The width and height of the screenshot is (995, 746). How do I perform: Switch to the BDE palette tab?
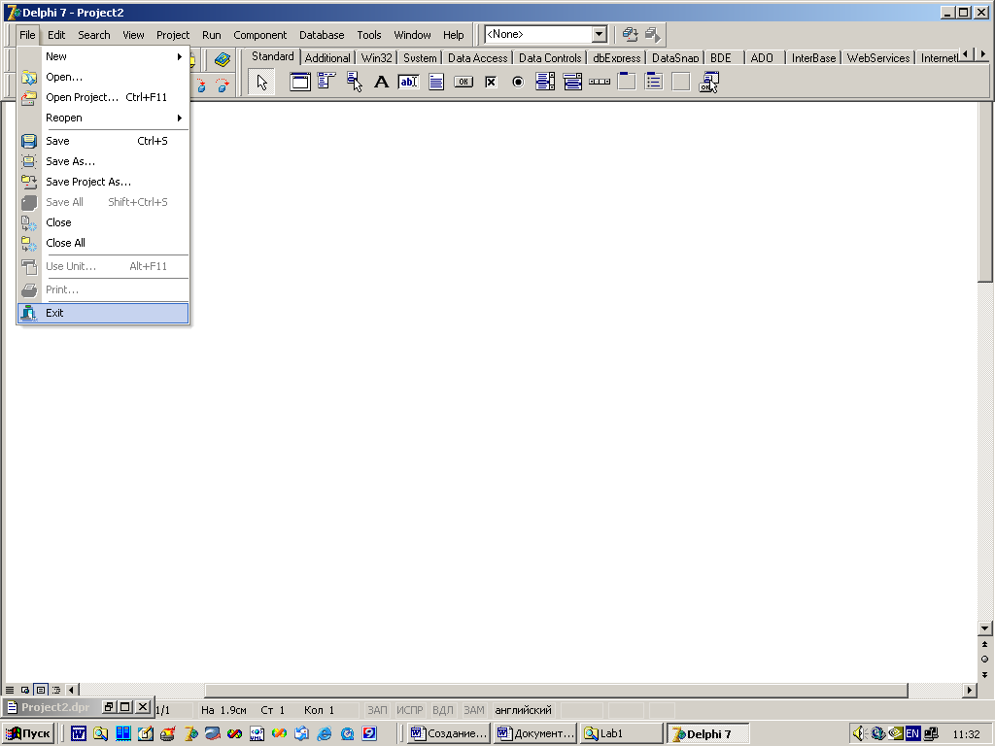pos(721,57)
